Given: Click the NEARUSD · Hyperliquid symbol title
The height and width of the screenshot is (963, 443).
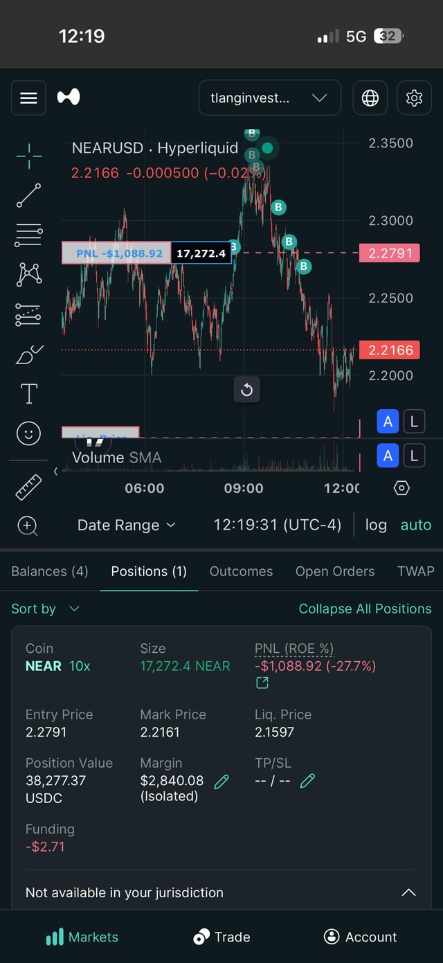Looking at the screenshot, I should click(x=155, y=147).
